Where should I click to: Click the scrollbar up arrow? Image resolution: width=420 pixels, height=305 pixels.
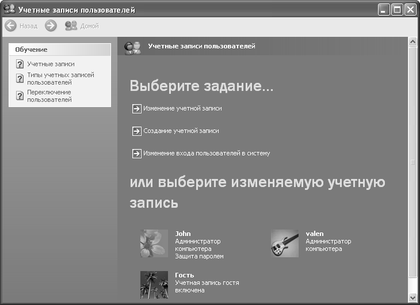tap(413, 42)
